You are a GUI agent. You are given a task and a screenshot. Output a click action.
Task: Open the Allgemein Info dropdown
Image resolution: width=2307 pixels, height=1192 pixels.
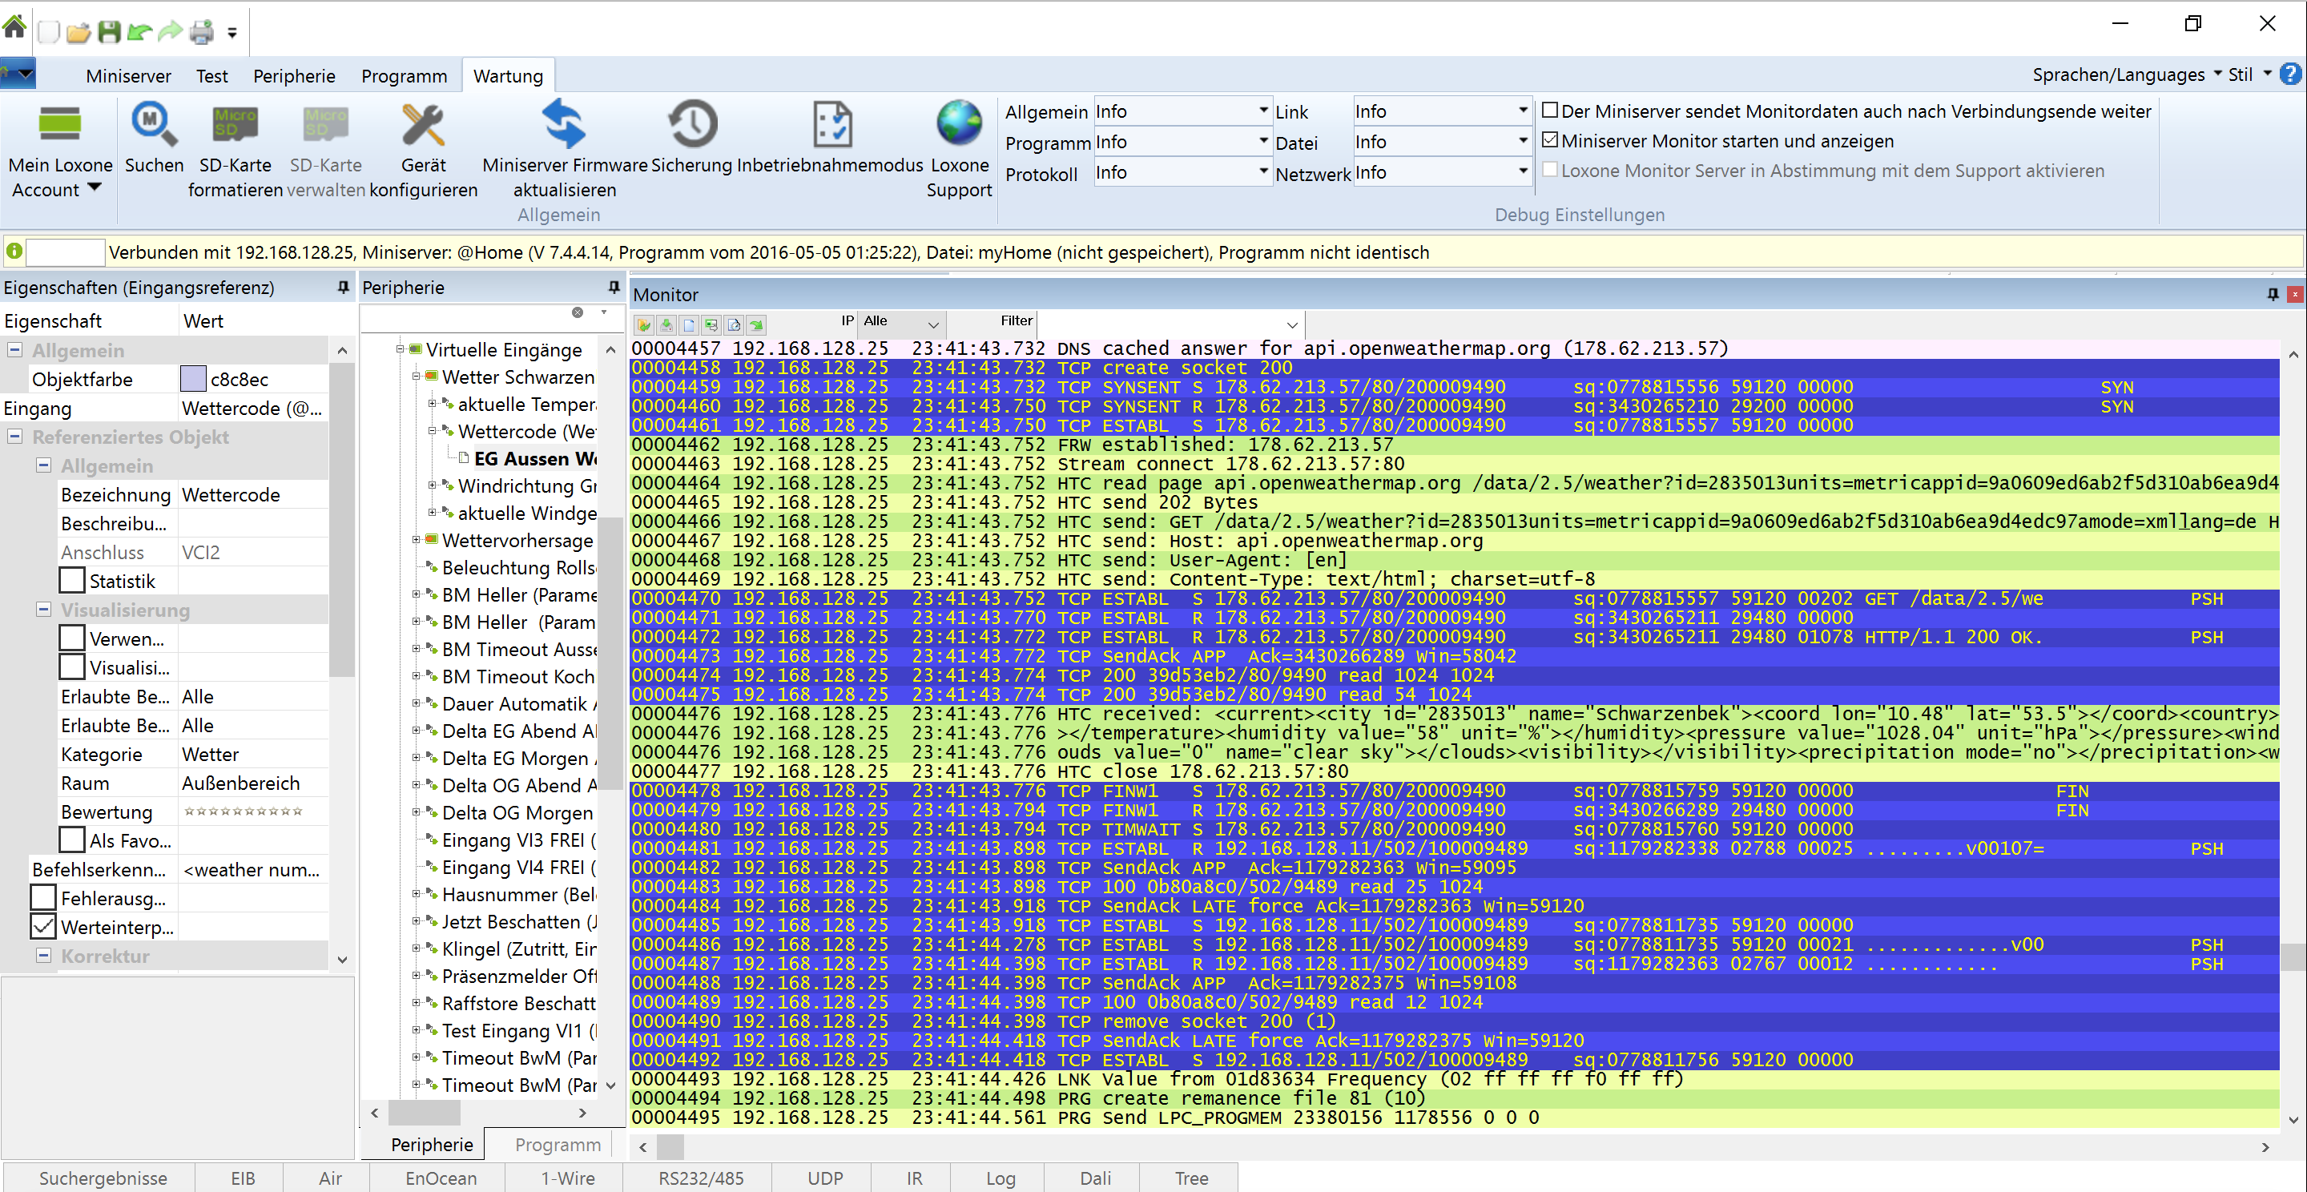coord(1262,111)
